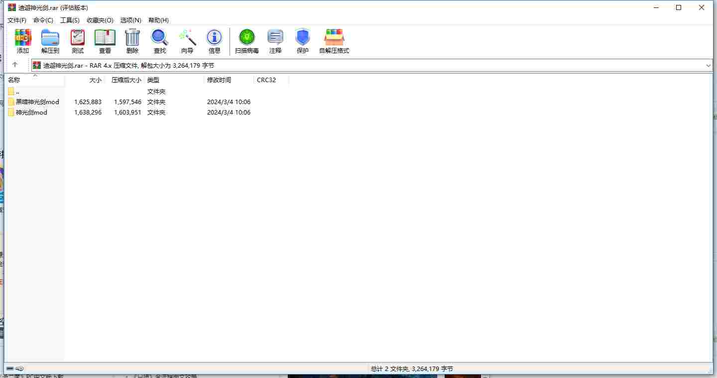
Task: Sort by 类型 column header
Action: pos(174,80)
